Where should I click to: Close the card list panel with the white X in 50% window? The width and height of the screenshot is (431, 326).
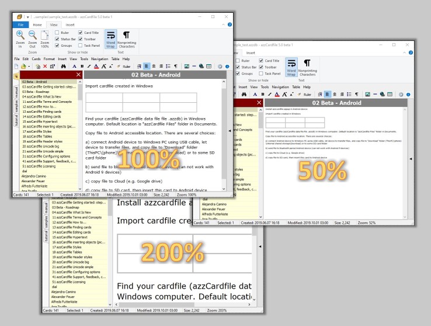coord(259,102)
